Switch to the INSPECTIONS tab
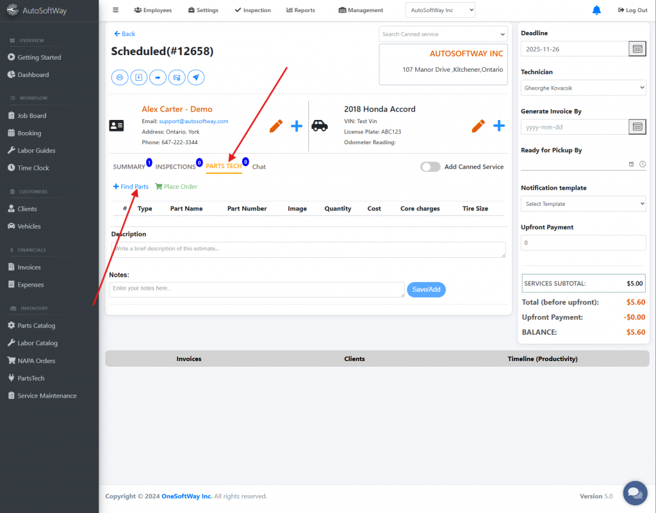 (175, 167)
